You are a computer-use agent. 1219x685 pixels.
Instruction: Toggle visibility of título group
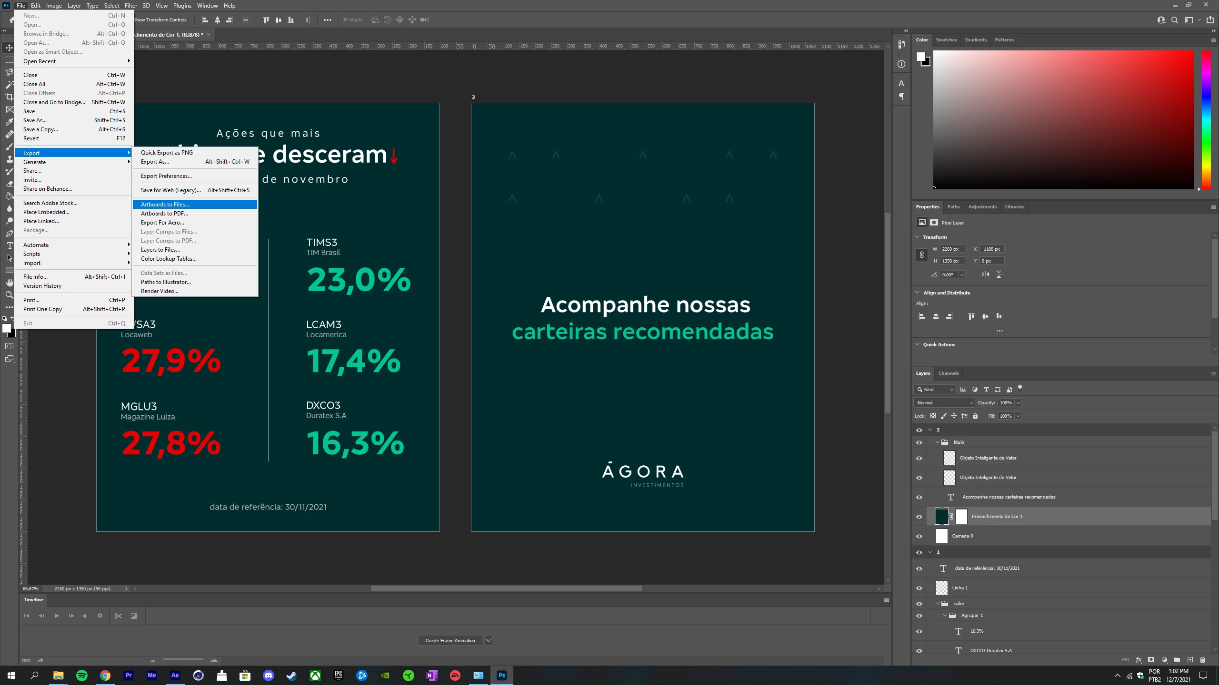[919, 442]
